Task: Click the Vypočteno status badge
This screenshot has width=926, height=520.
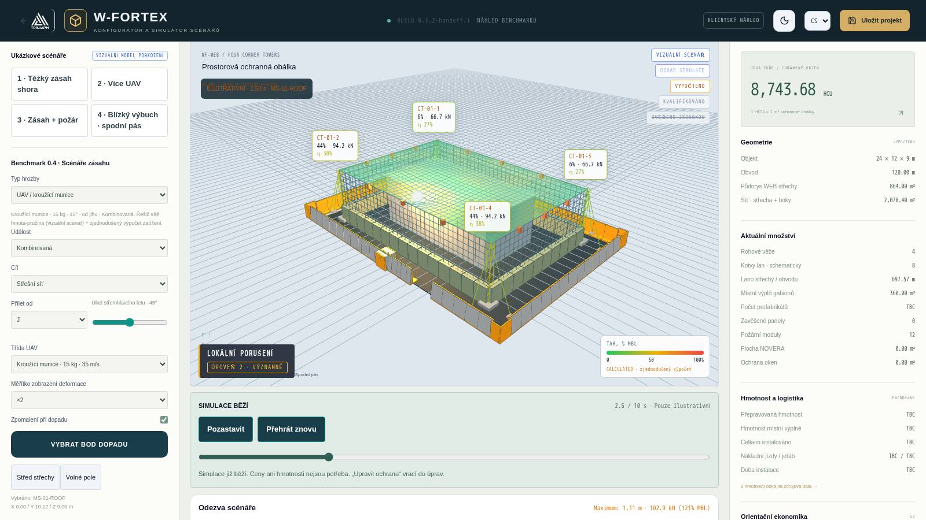Action: pos(690,86)
